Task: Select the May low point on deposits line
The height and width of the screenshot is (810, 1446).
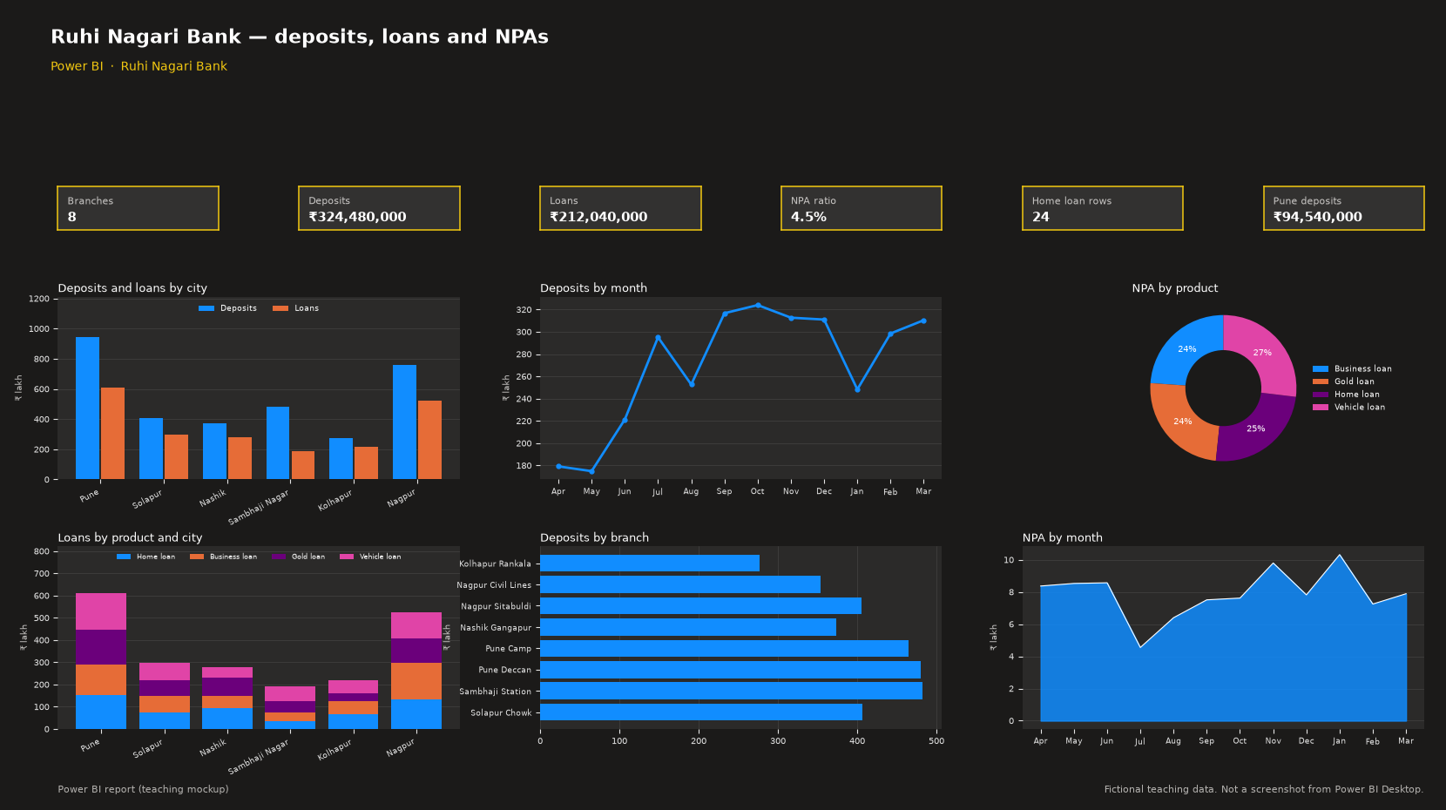Action: pyautogui.click(x=591, y=471)
